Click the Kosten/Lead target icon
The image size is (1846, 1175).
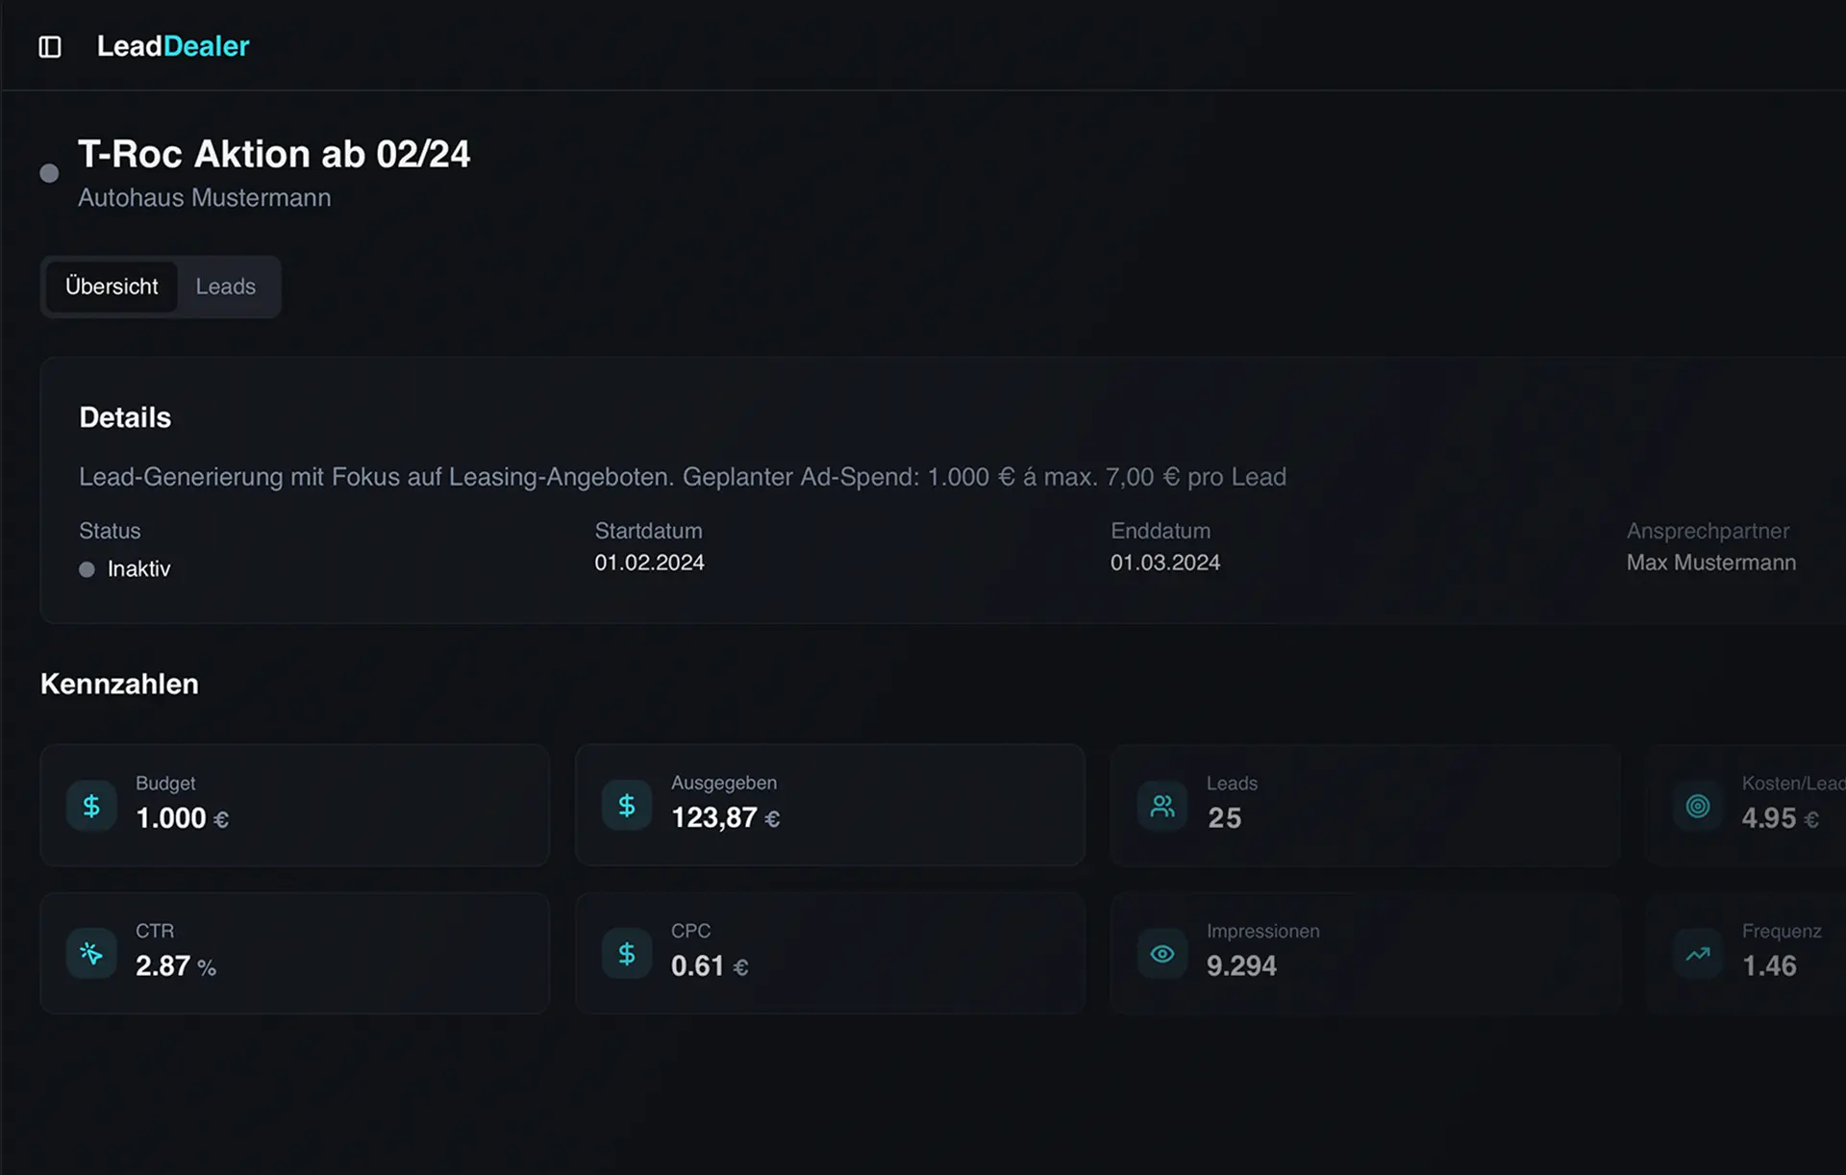[x=1698, y=806]
